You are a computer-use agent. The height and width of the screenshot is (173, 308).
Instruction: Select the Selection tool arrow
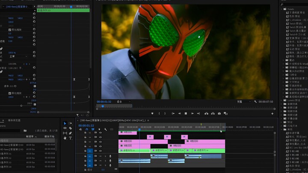coord(65,123)
